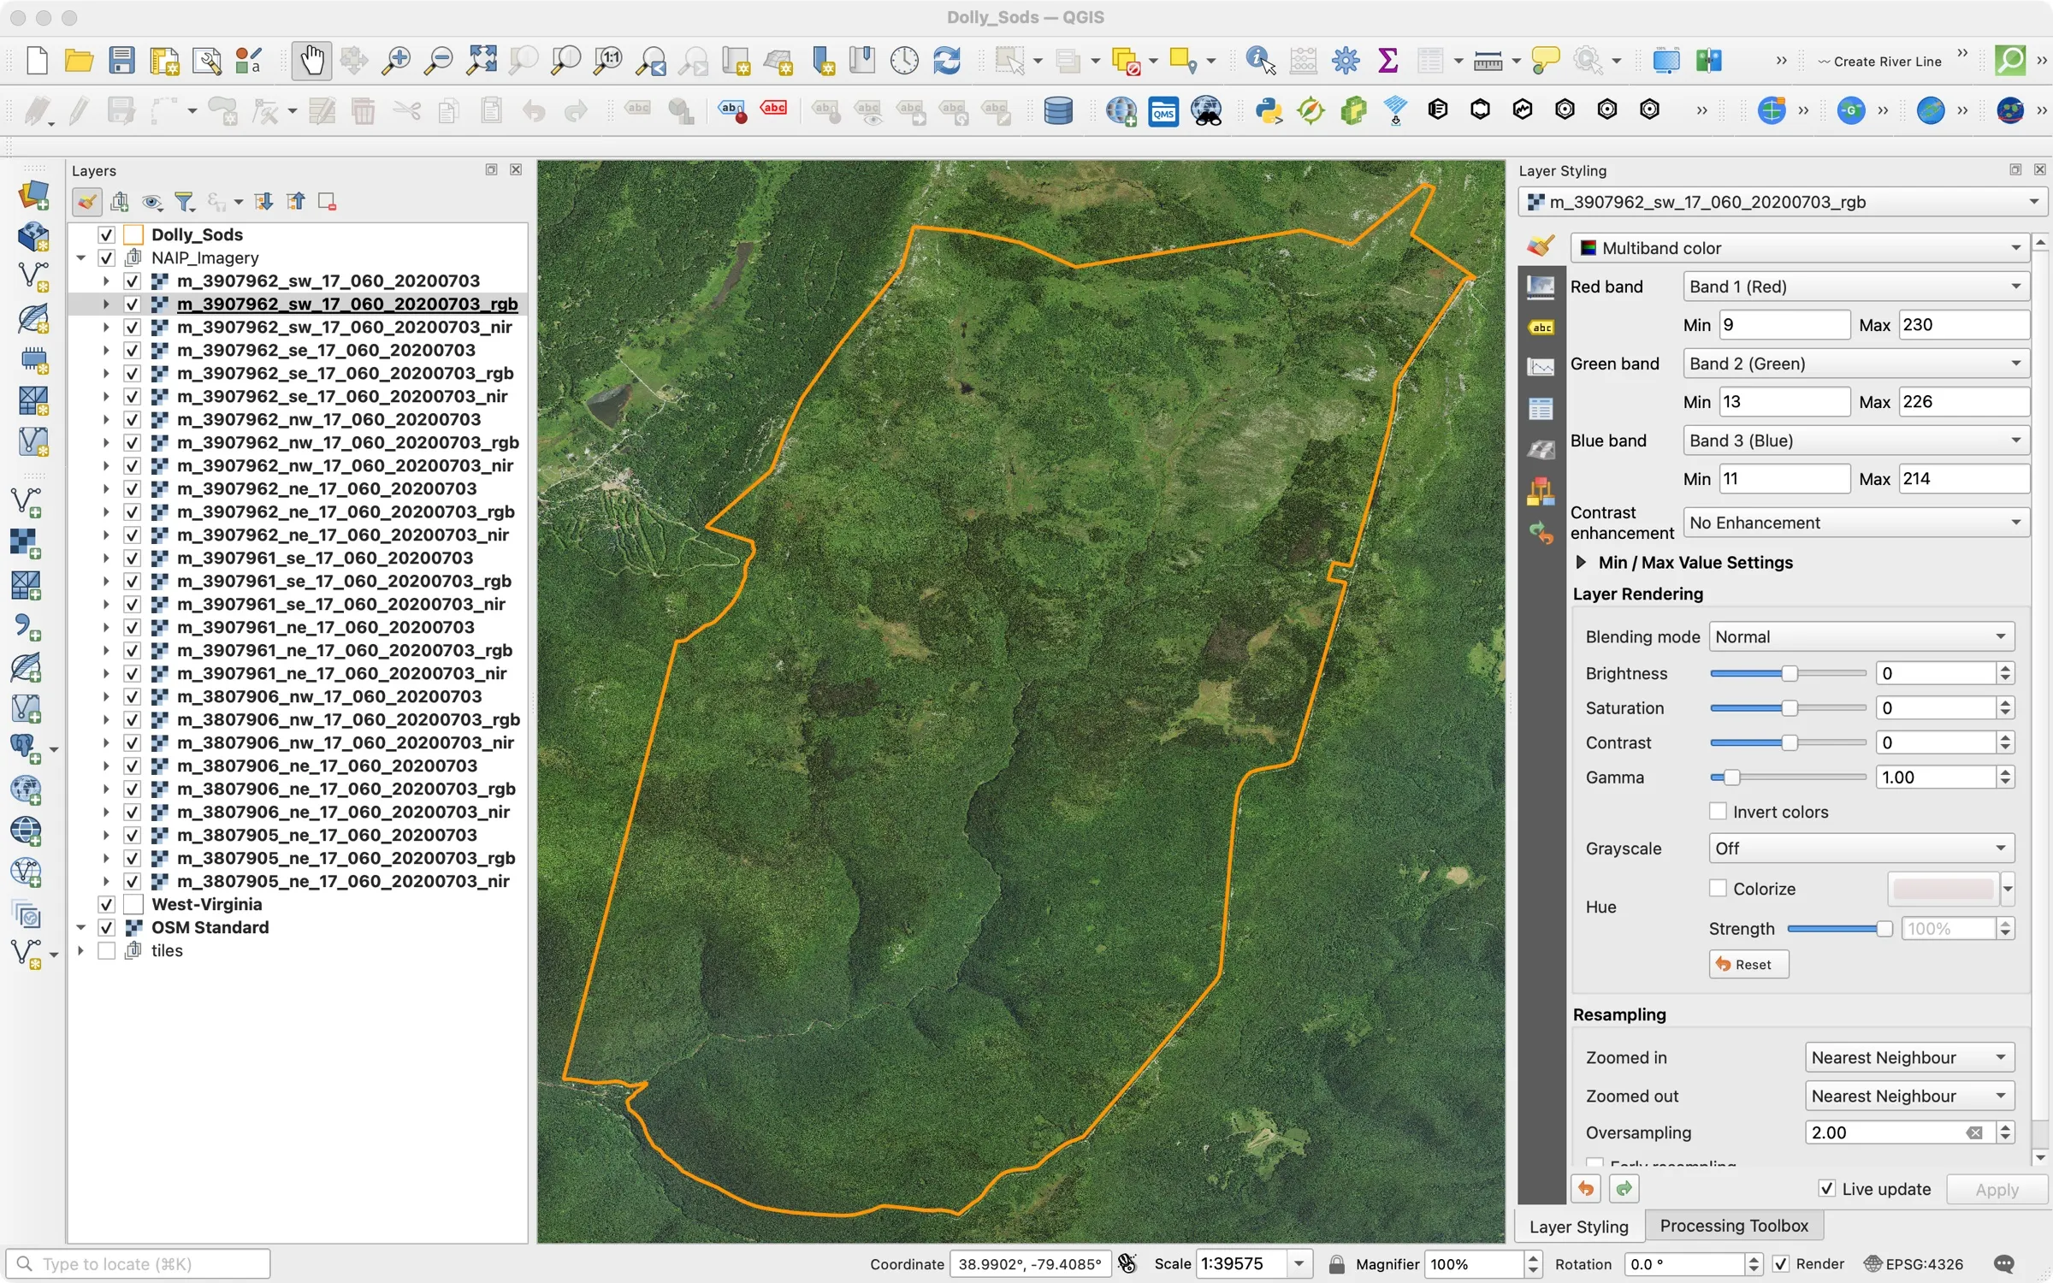This screenshot has height=1283, width=2053.
Task: Check the Invert colors option
Action: click(1717, 811)
